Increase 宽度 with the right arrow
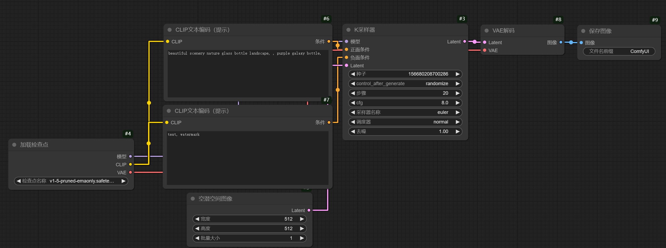Image resolution: width=666 pixels, height=248 pixels. (302, 219)
